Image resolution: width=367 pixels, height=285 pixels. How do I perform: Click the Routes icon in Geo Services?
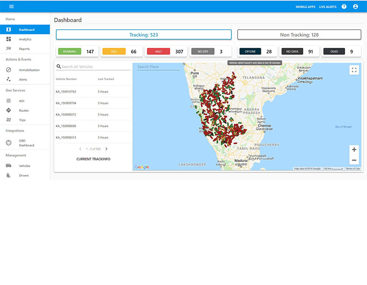9,110
